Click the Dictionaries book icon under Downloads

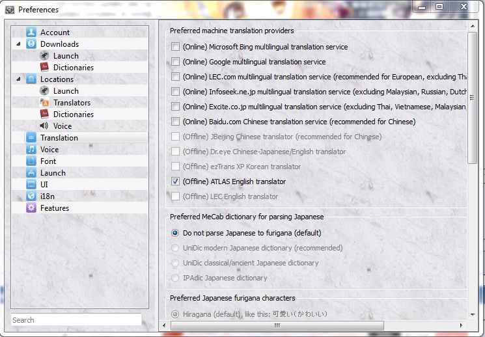click(x=44, y=68)
